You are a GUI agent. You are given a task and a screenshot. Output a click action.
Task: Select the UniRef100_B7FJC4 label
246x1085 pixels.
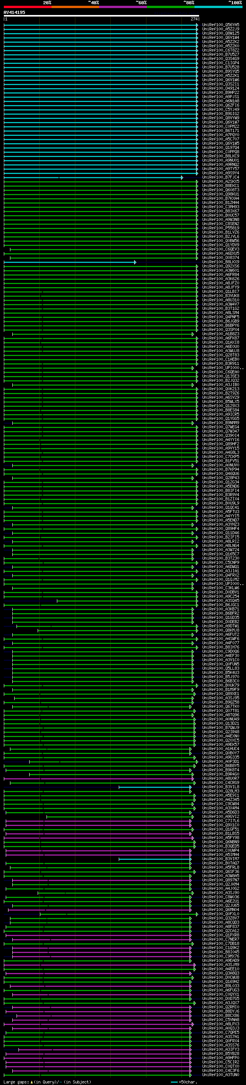point(221,177)
